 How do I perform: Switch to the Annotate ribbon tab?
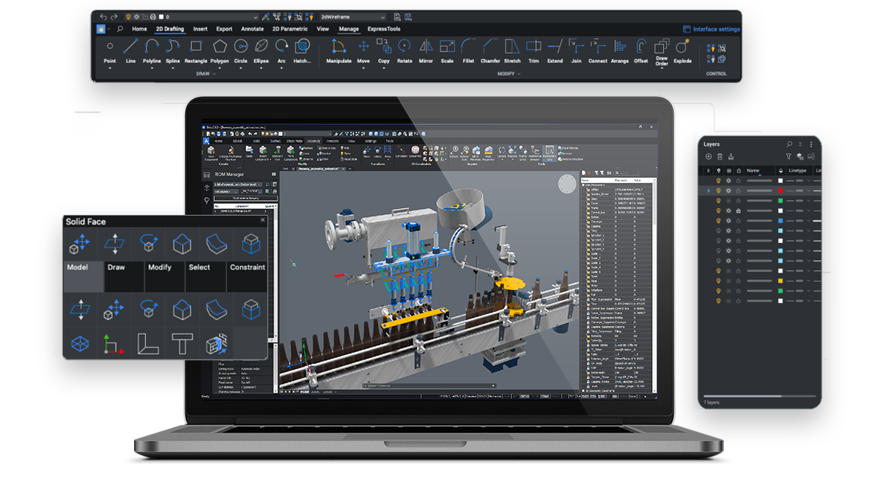(252, 29)
